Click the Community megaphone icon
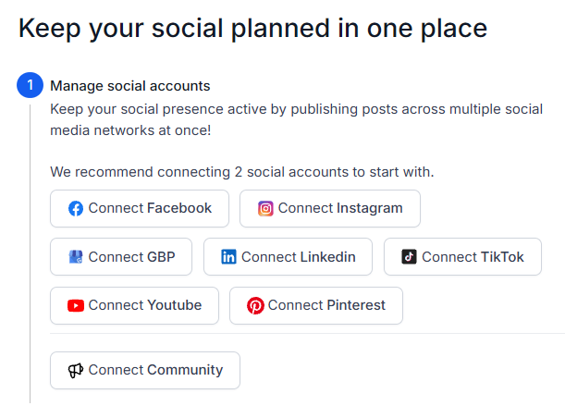 76,371
